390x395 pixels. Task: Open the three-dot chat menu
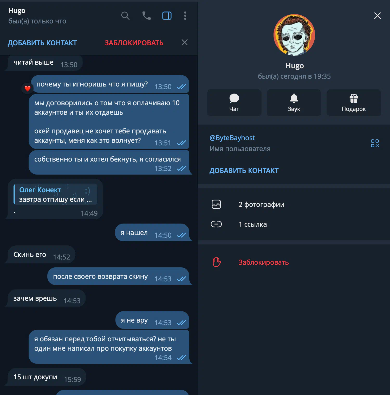[185, 16]
